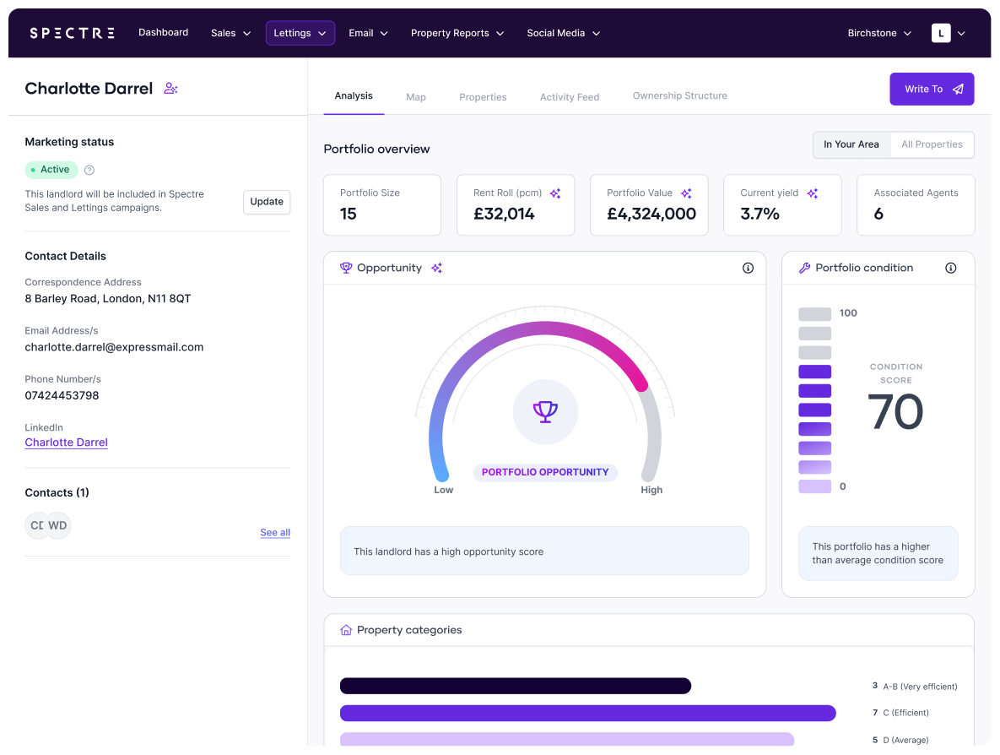Open the Charlotte Darrel LinkedIn link

pyautogui.click(x=66, y=442)
